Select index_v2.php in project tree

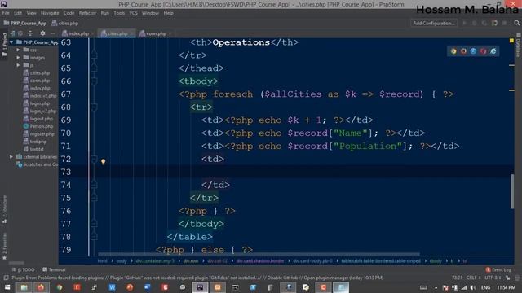[x=40, y=96]
